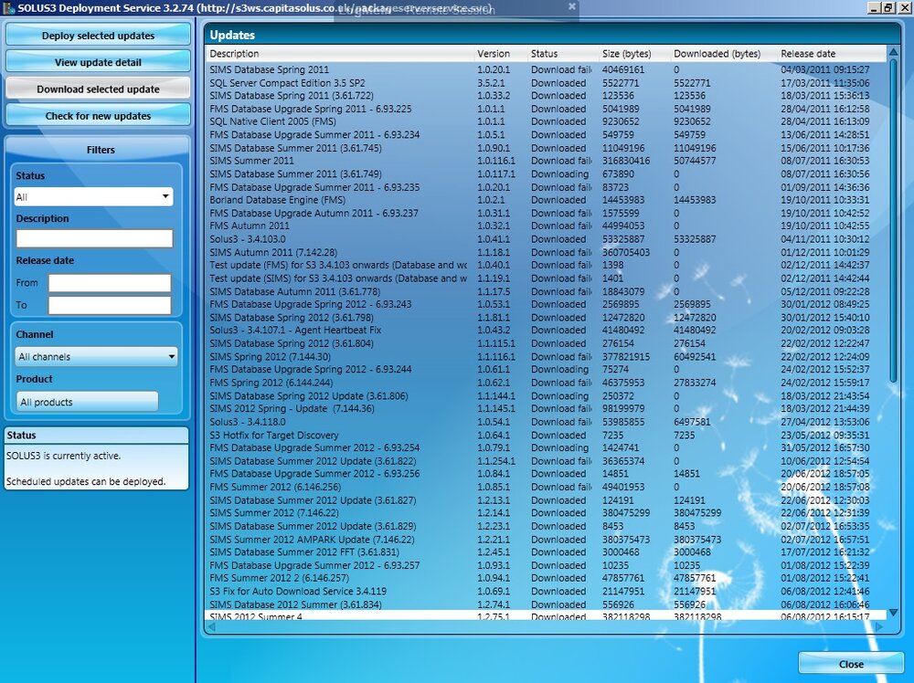Open View update detail
The image size is (914, 683).
pos(98,62)
